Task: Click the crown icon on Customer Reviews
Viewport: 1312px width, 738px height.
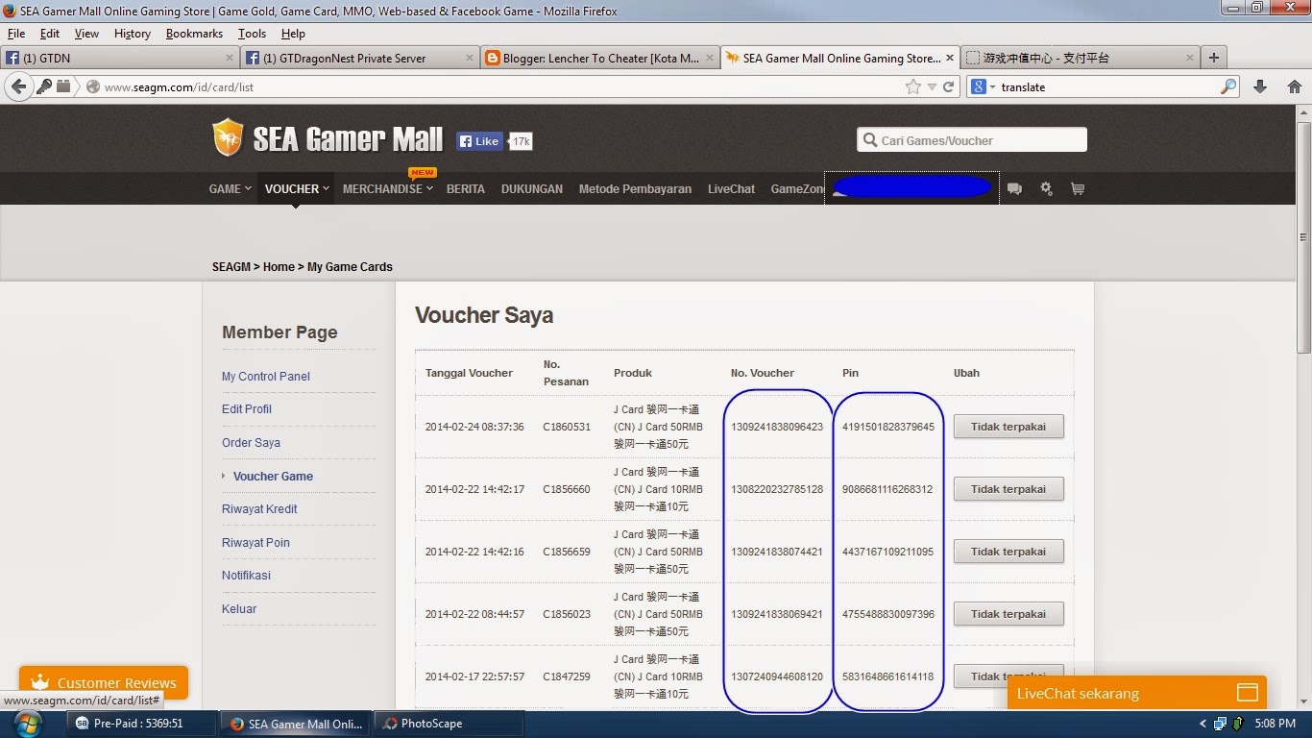Action: (39, 682)
